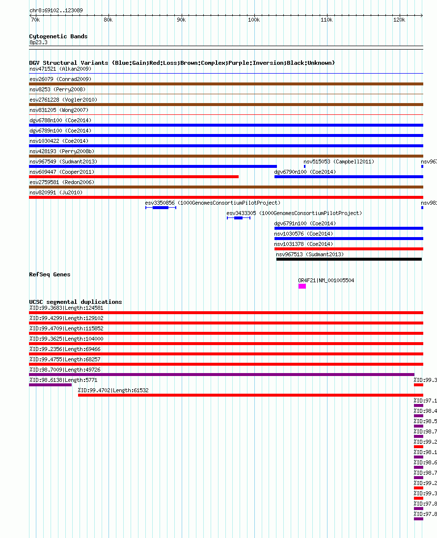The height and width of the screenshot is (538, 437).
Task: Open the UCSC segmental duplications track title
Action: (x=76, y=302)
